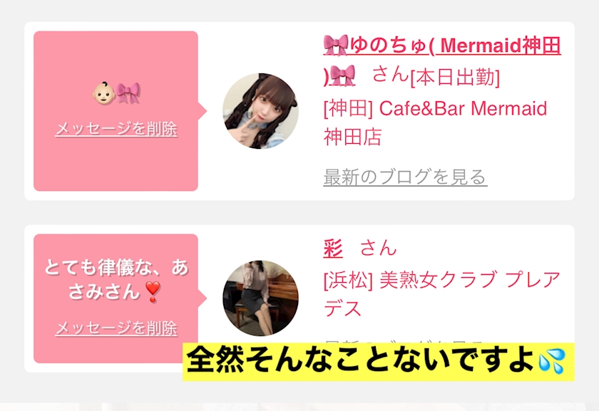599x411 pixels.
Task: Open the 彩 profile name link
Action: coord(333,248)
